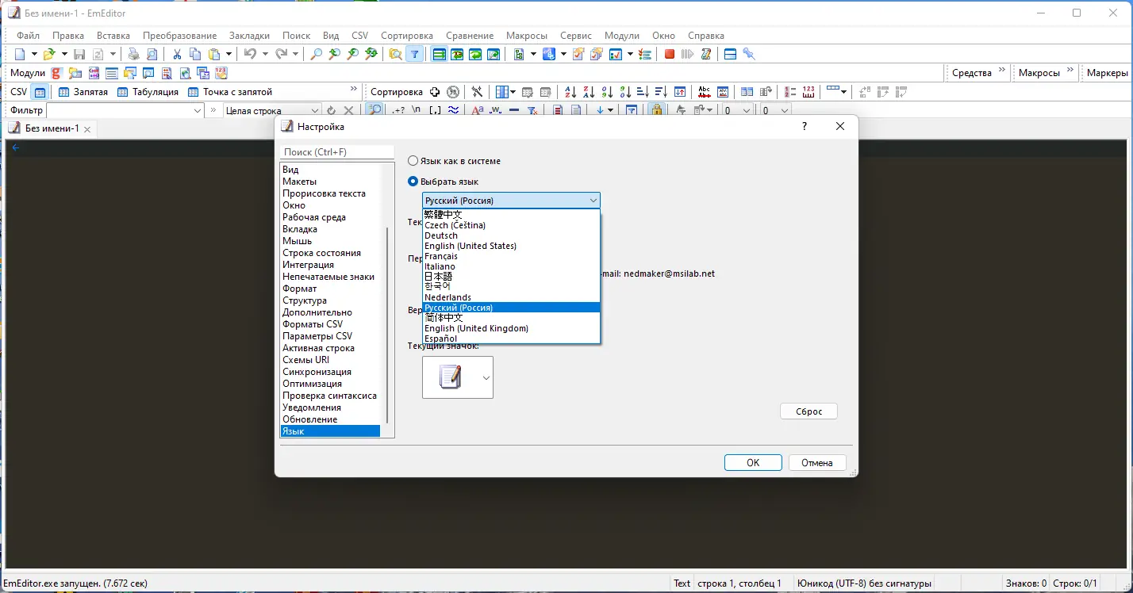Select 'English (United States)' from language list
The height and width of the screenshot is (593, 1133).
pyautogui.click(x=511, y=246)
